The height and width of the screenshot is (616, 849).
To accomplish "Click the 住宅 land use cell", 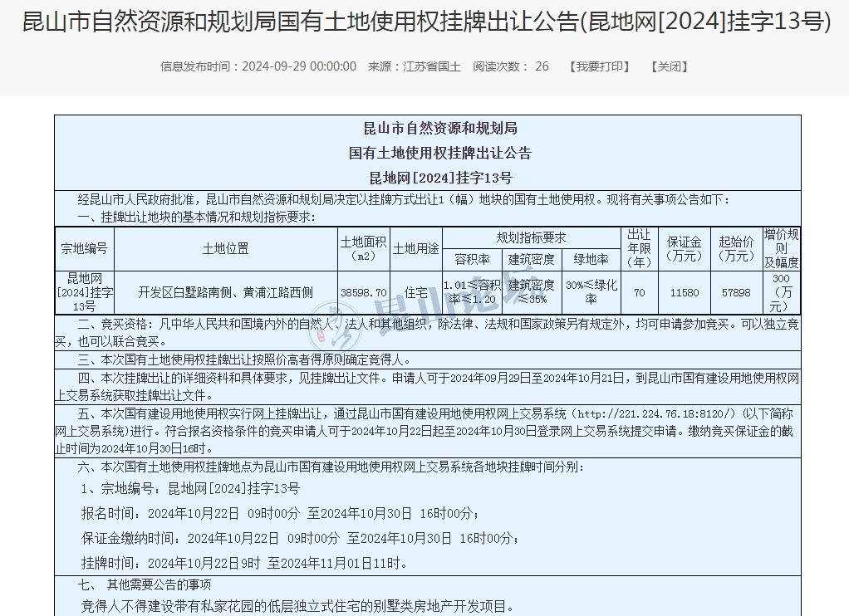I will 415,292.
